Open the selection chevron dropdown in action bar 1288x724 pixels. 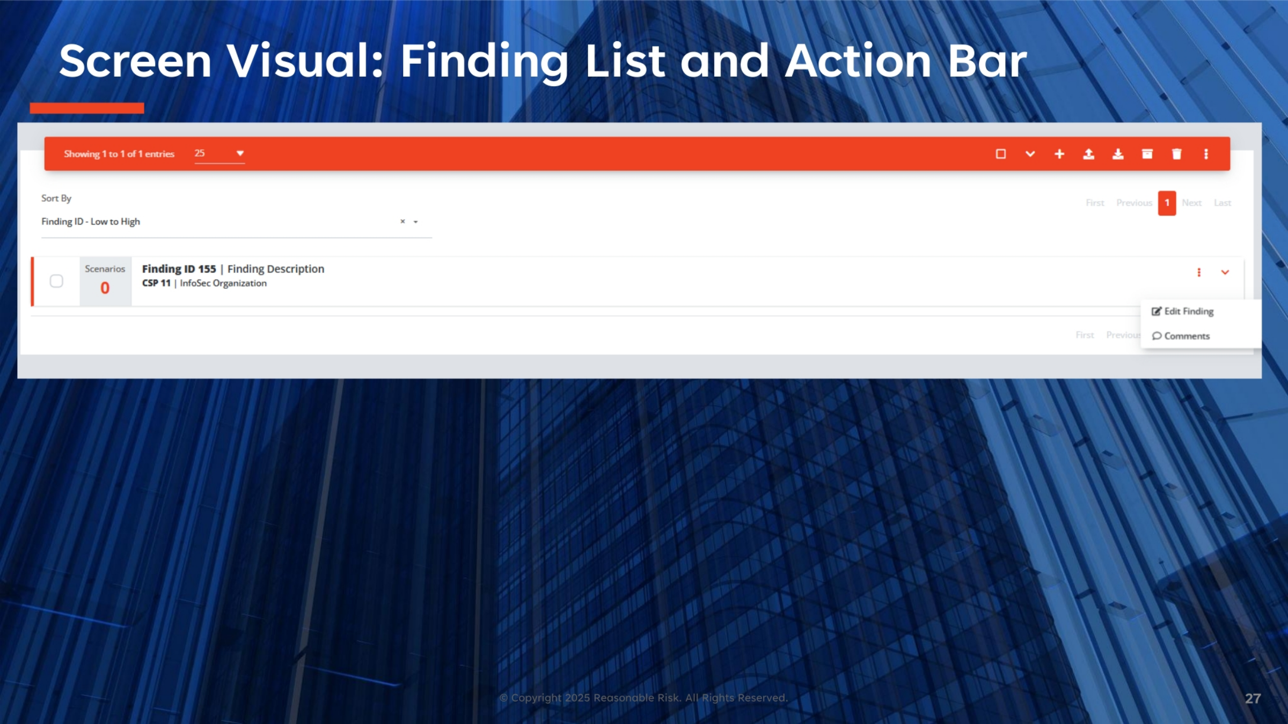(x=1030, y=154)
